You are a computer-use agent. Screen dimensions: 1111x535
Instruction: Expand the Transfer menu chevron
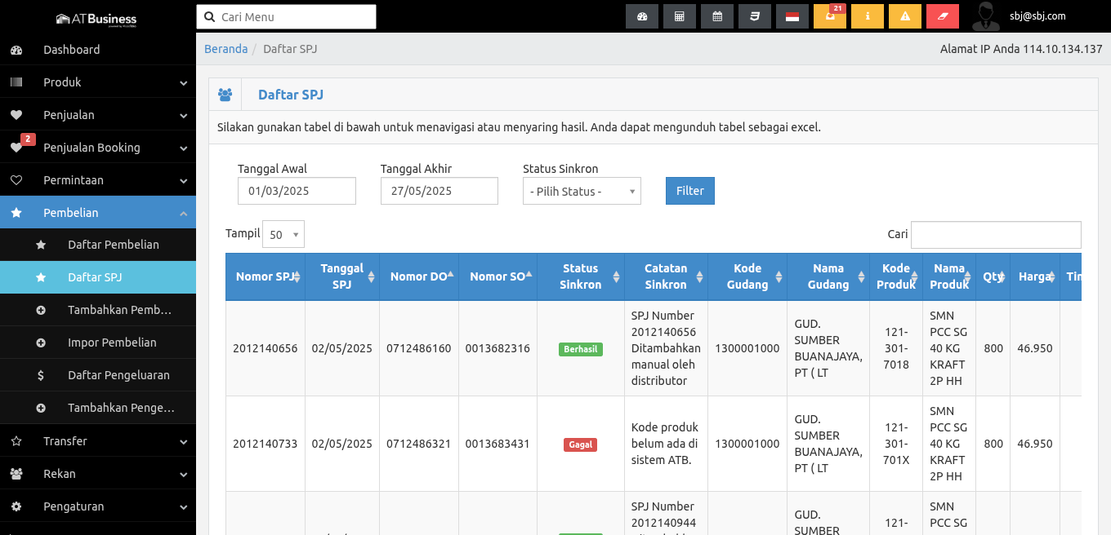pos(183,441)
